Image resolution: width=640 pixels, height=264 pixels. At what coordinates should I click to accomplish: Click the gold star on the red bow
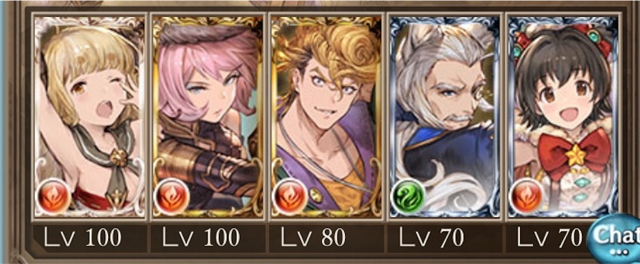pyautogui.click(x=576, y=155)
